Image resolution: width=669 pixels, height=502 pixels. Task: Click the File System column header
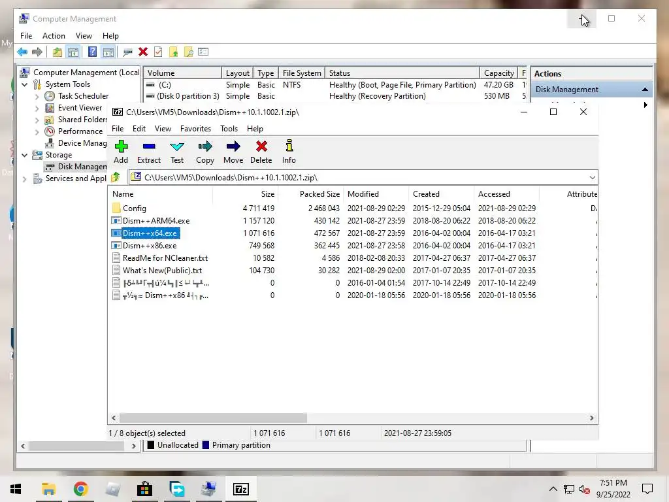click(302, 73)
